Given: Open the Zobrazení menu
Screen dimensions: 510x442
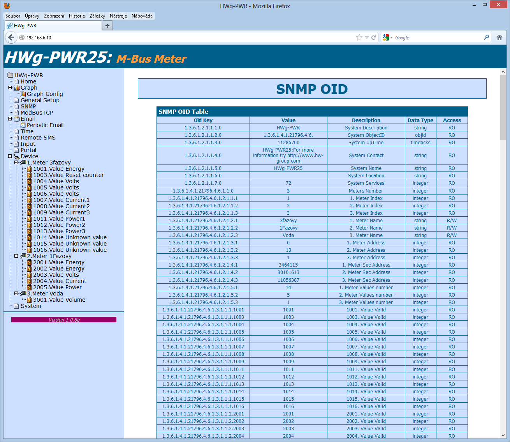Looking at the screenshot, I should pos(54,16).
